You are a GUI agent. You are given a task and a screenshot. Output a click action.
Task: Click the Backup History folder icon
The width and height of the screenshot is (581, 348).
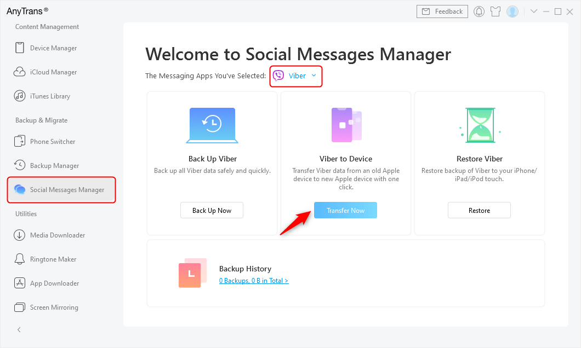(x=193, y=273)
